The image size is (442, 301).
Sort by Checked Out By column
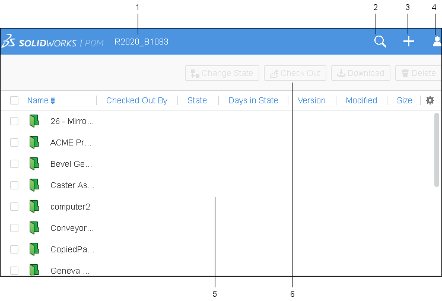[x=136, y=100]
